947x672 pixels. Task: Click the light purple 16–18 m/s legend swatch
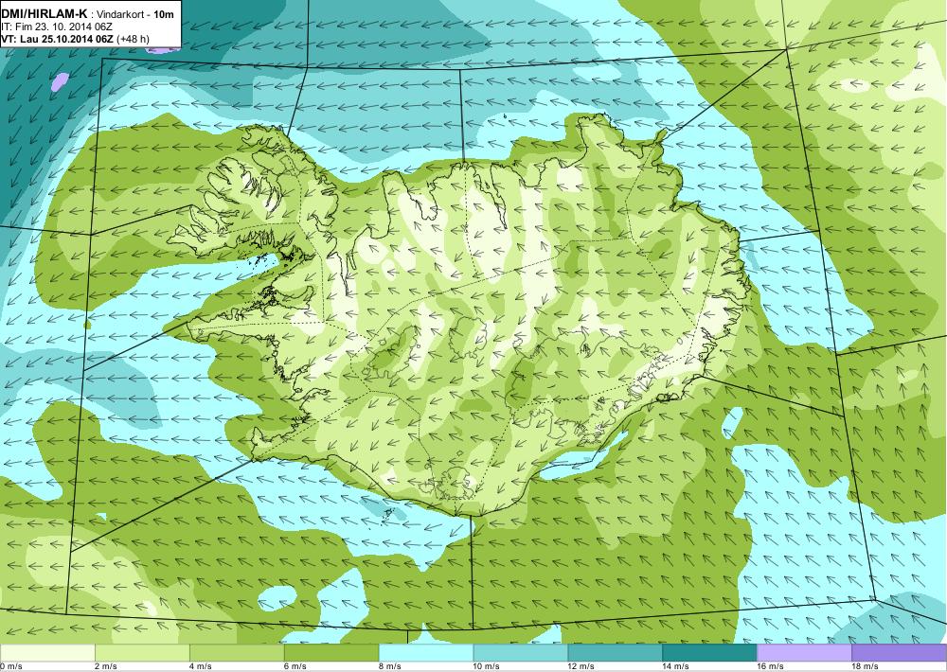[x=804, y=653]
